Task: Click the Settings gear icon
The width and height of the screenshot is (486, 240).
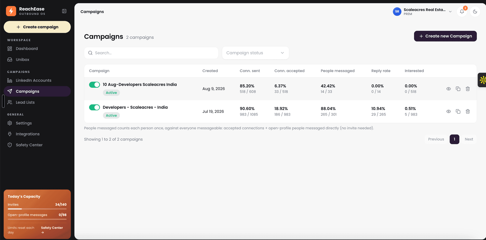Action: pos(10,123)
